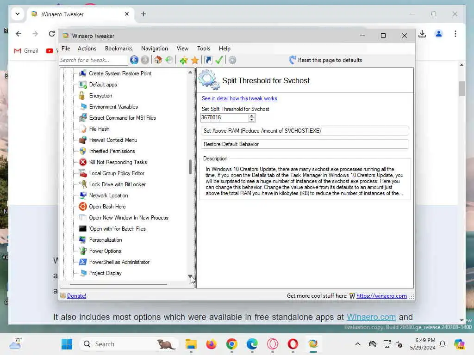Click Reset this page to defaults
This screenshot has height=355, width=474.
tap(325, 60)
